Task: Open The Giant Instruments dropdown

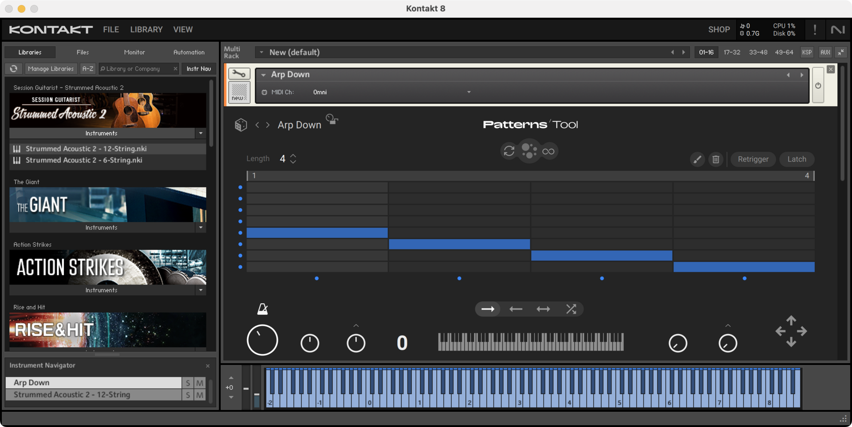Action: click(x=201, y=228)
